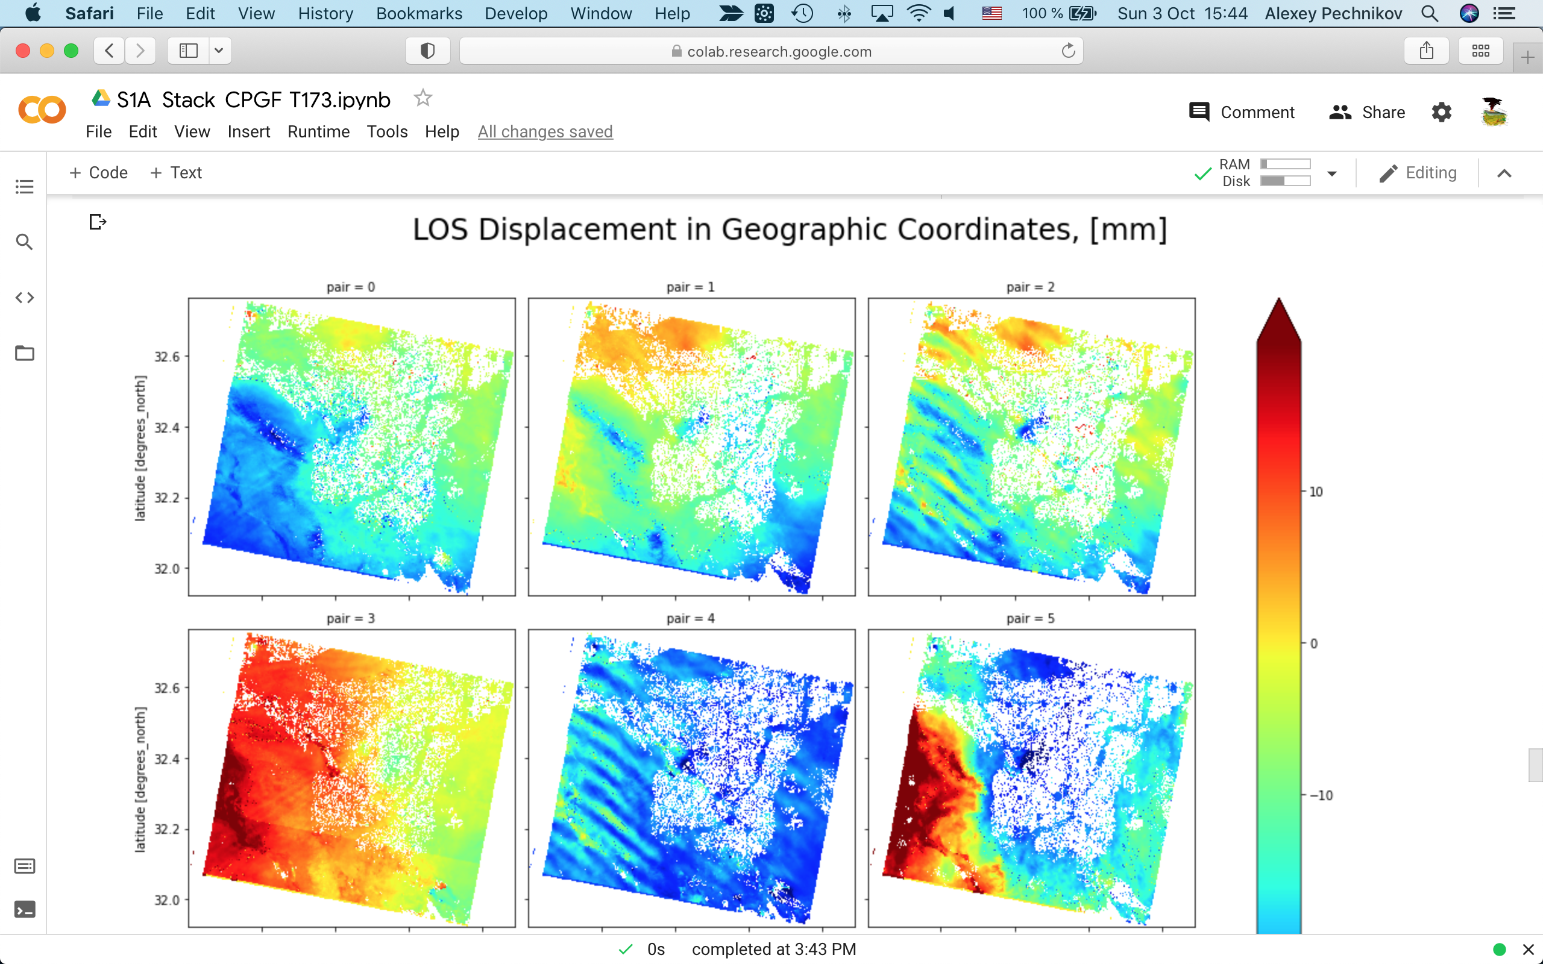The image size is (1543, 964).
Task: Click the Colab logo
Action: point(42,110)
